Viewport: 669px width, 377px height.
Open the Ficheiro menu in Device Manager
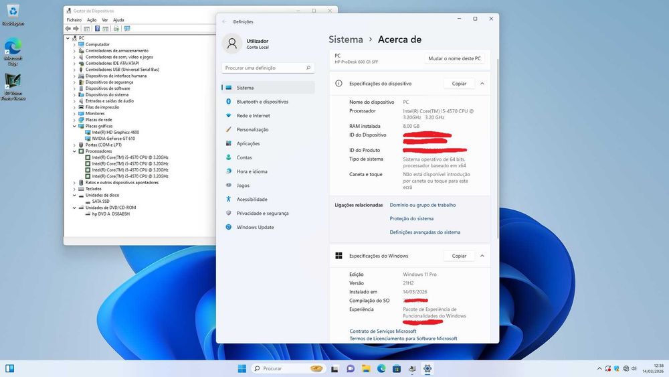point(74,19)
